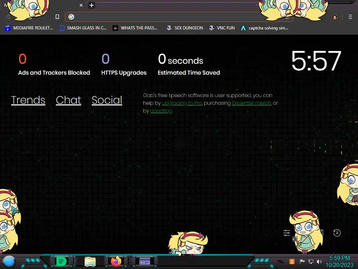Open the Chat link
This screenshot has width=358, height=269.
[x=69, y=100]
